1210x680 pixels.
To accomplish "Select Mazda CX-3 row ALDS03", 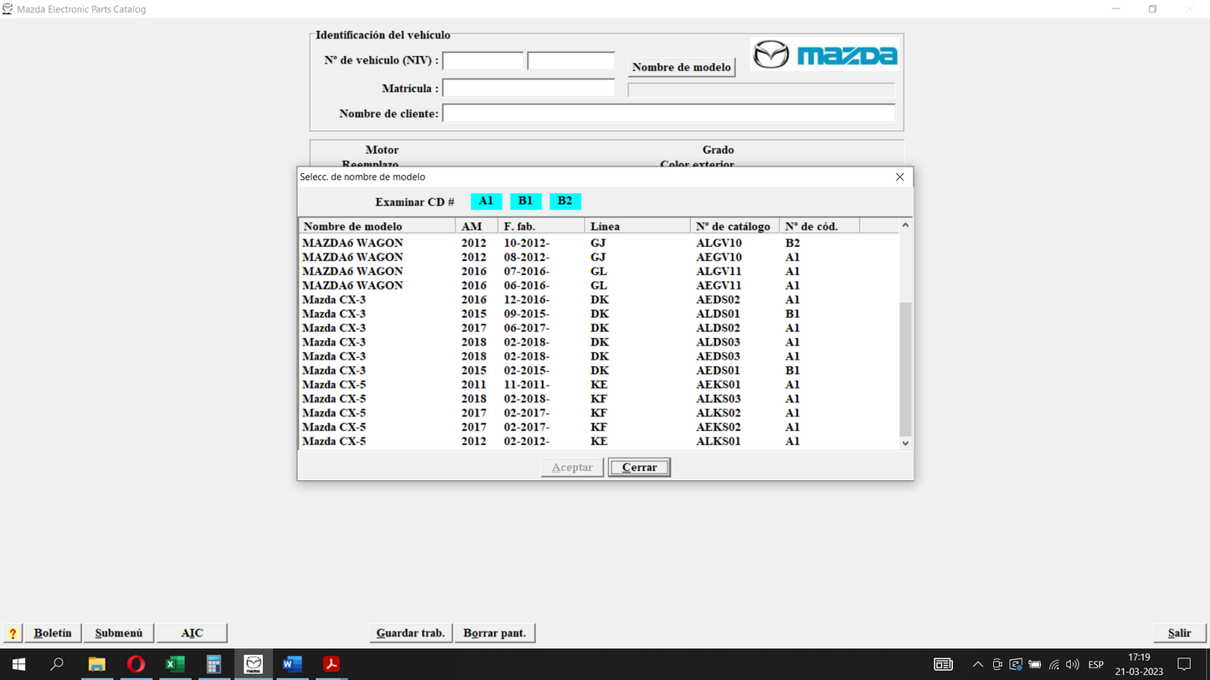I will (599, 343).
